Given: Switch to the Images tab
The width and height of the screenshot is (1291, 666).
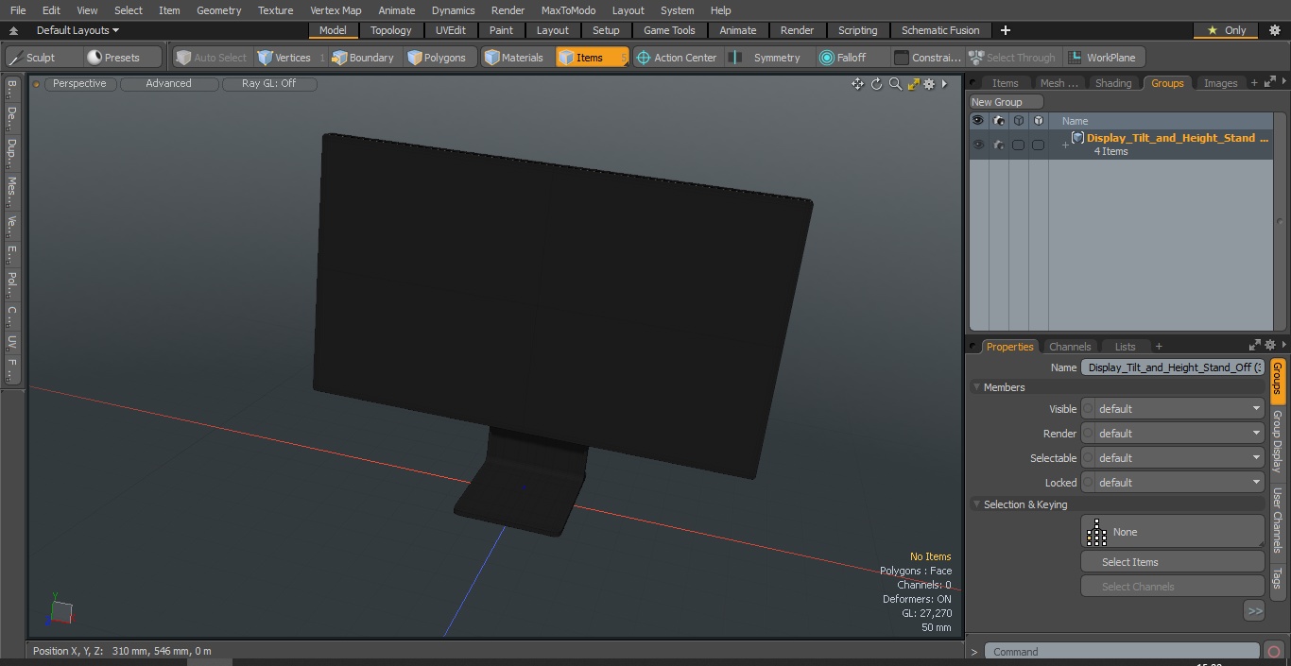Looking at the screenshot, I should 1220,83.
